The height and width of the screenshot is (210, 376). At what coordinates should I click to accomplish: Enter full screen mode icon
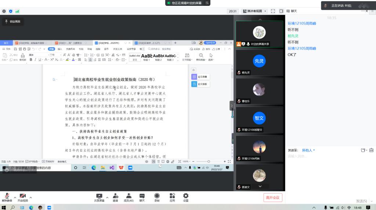273,11
